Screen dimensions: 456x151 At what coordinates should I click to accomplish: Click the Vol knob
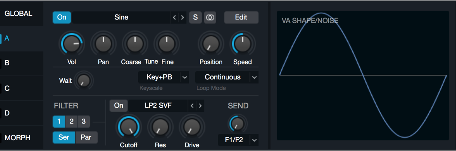coord(72,44)
